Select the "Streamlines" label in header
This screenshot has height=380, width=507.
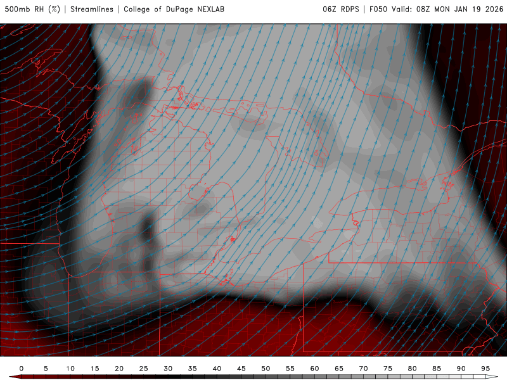[92, 9]
